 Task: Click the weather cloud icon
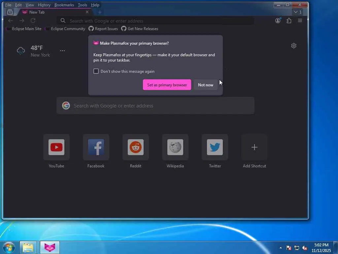[x=21, y=51]
